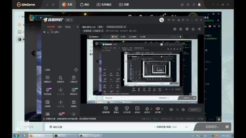The width and height of the screenshot is (246, 138).
Task: Click the taskbar clock
Action: 225,136
